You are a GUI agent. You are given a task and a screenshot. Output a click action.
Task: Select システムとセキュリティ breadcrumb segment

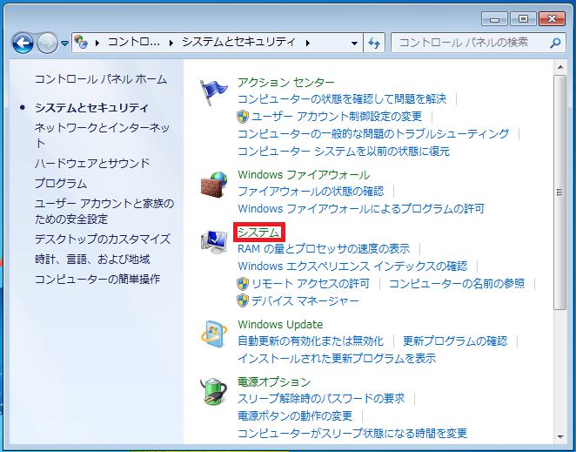[238, 43]
